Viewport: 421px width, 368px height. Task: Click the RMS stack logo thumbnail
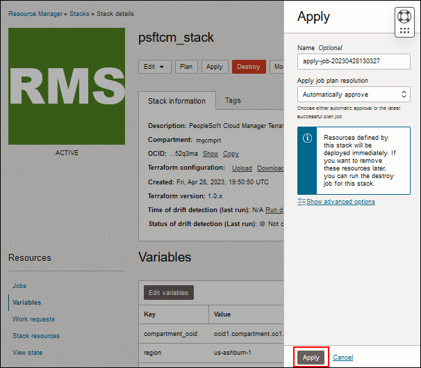click(67, 86)
